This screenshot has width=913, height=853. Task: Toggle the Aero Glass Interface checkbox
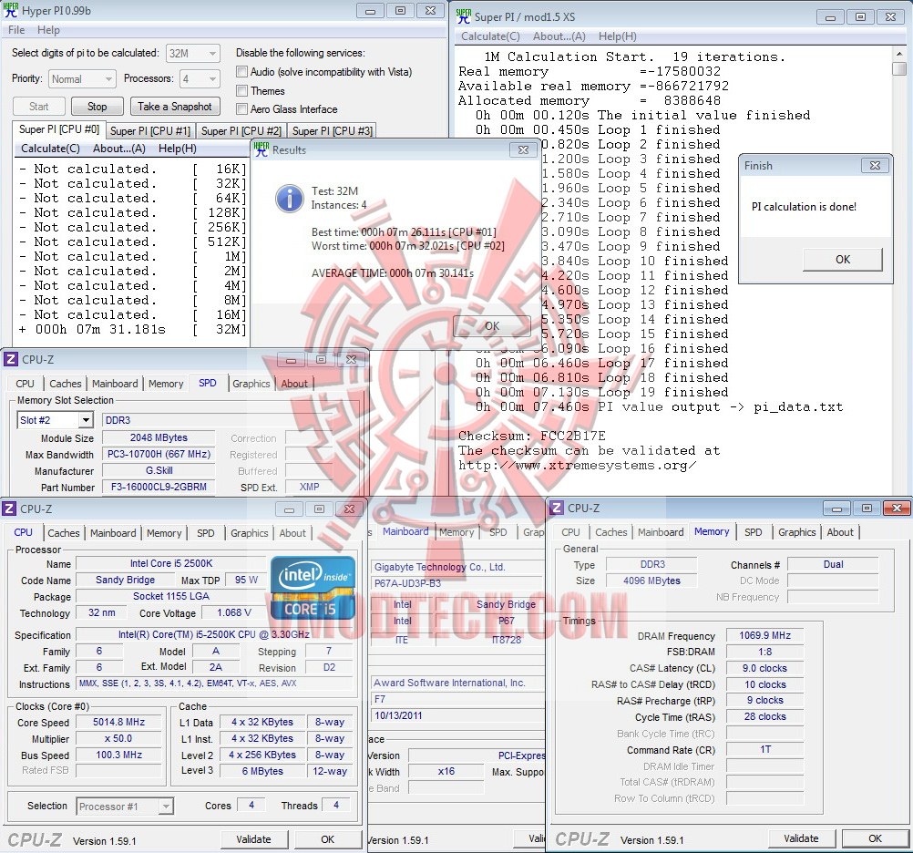(x=241, y=108)
